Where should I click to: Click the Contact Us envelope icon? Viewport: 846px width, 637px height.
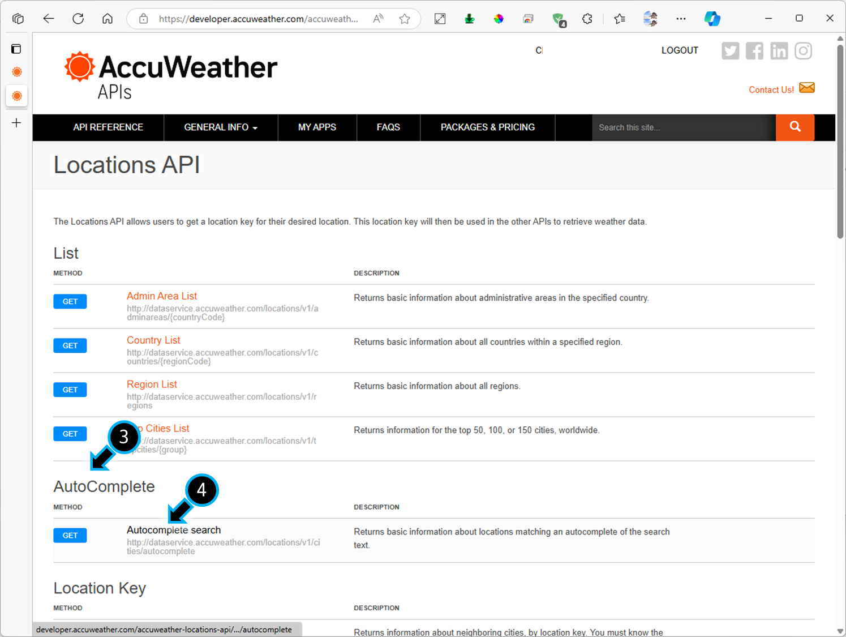(x=807, y=88)
